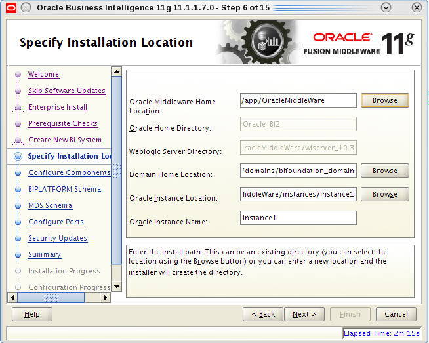Click the disabled Weblogic Server Directory field

click(298, 148)
